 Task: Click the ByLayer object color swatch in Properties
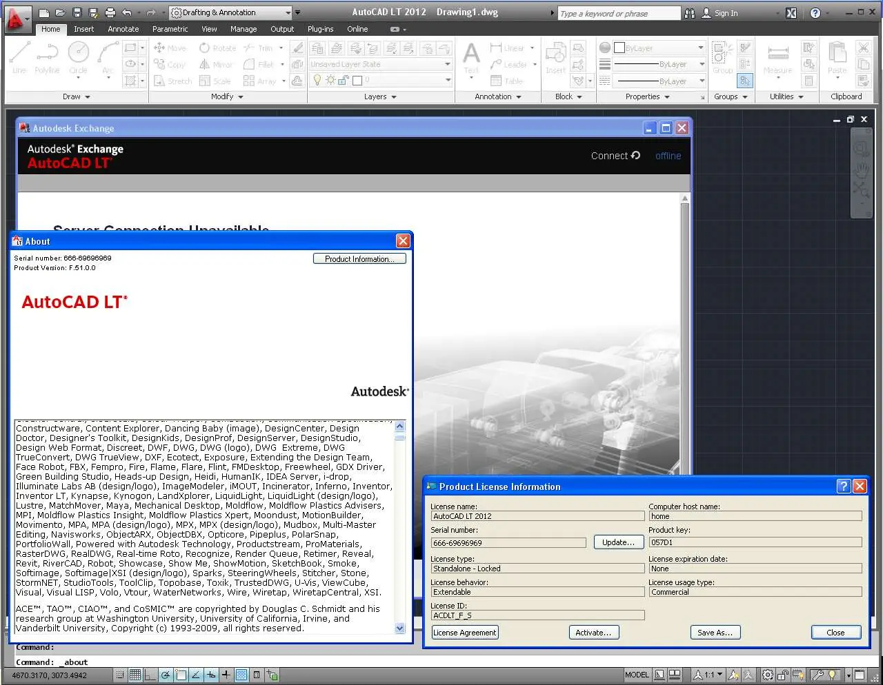619,48
